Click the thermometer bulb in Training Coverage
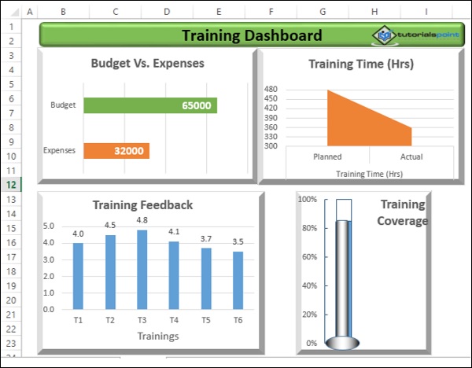The image size is (472, 368). pyautogui.click(x=344, y=343)
